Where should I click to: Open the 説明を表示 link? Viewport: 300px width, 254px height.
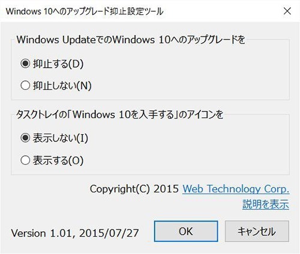[x=266, y=204]
